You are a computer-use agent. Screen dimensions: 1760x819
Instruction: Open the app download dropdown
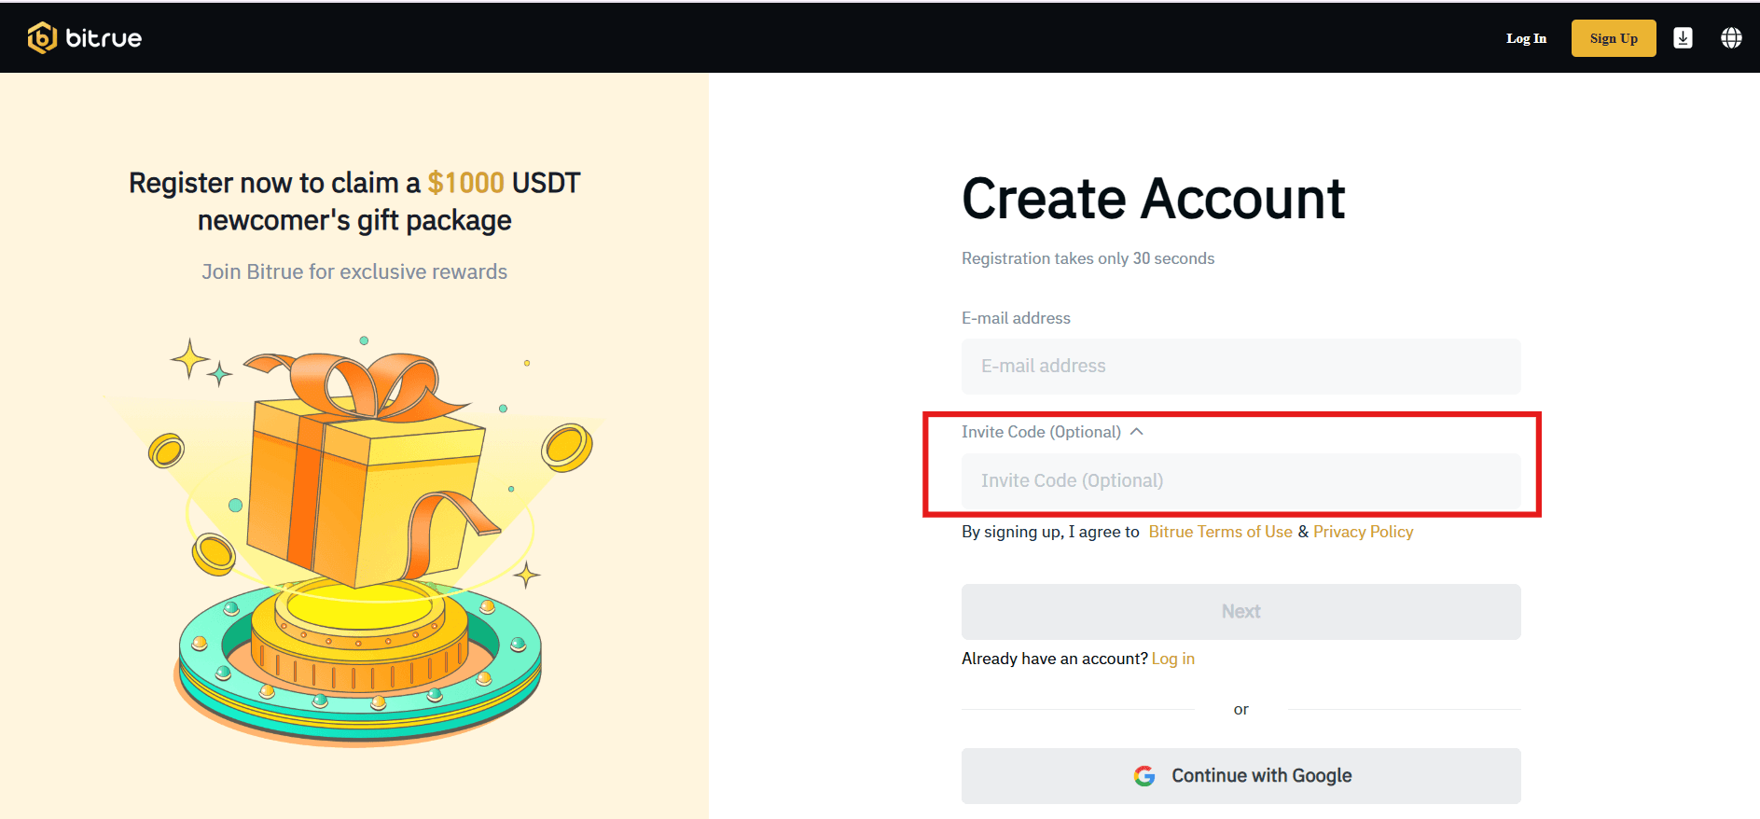click(x=1683, y=37)
